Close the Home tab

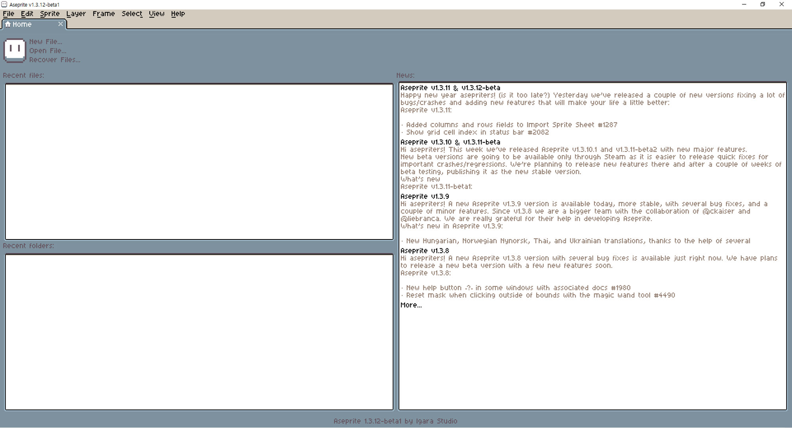click(61, 24)
